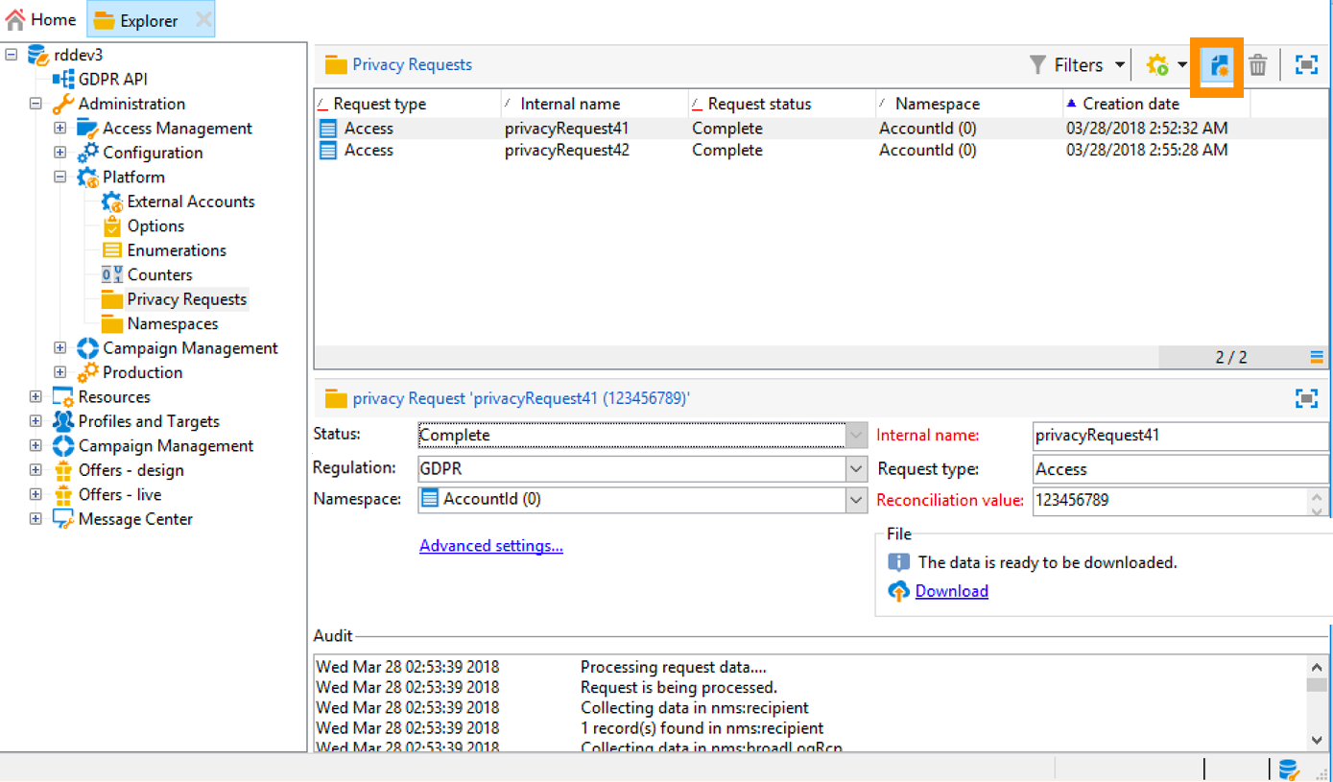Open the Namespace dropdown in the detail panel

(857, 500)
